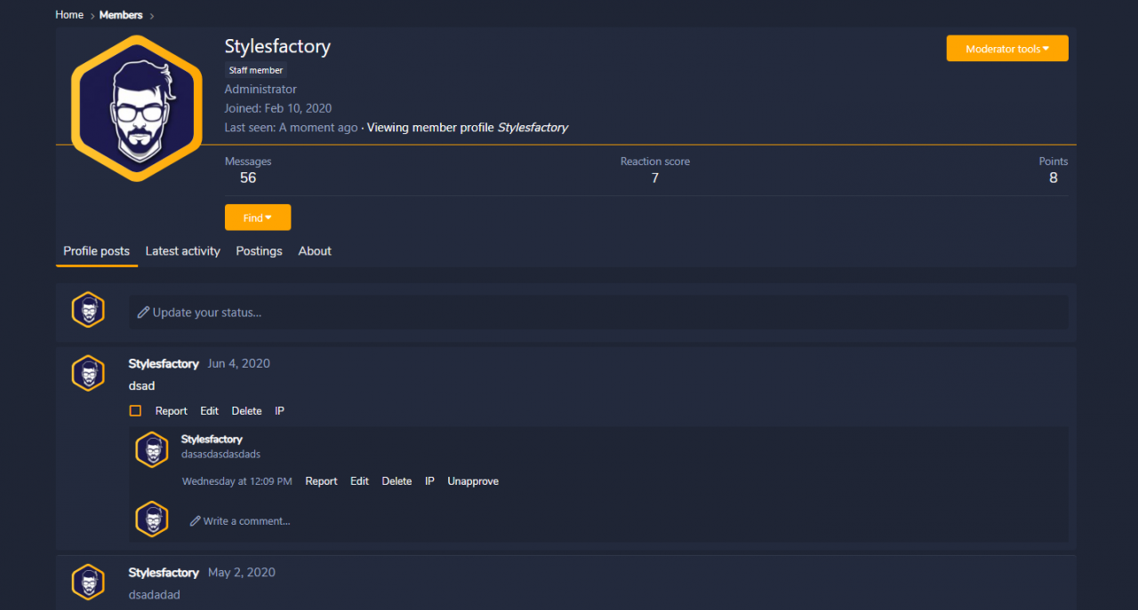Open Members breadcrumb link
Screen dimensions: 1138x610
[121, 15]
